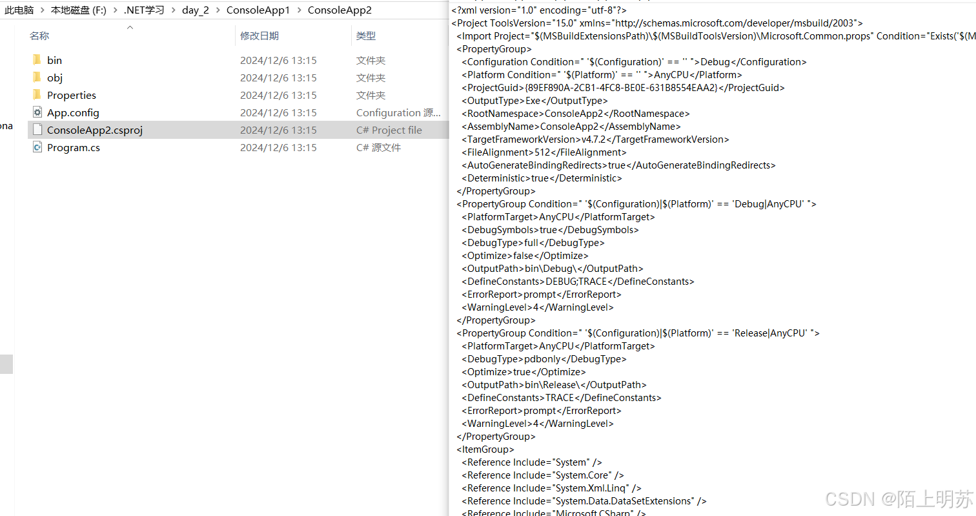
Task: Click the ItemGroup opening tag line
Action: (485, 449)
